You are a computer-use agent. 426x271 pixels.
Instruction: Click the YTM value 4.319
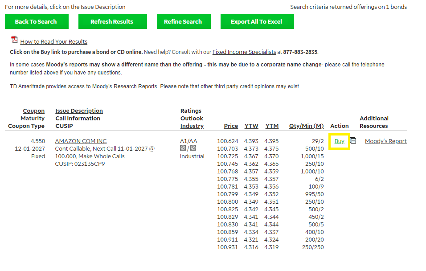pyautogui.click(x=271, y=248)
